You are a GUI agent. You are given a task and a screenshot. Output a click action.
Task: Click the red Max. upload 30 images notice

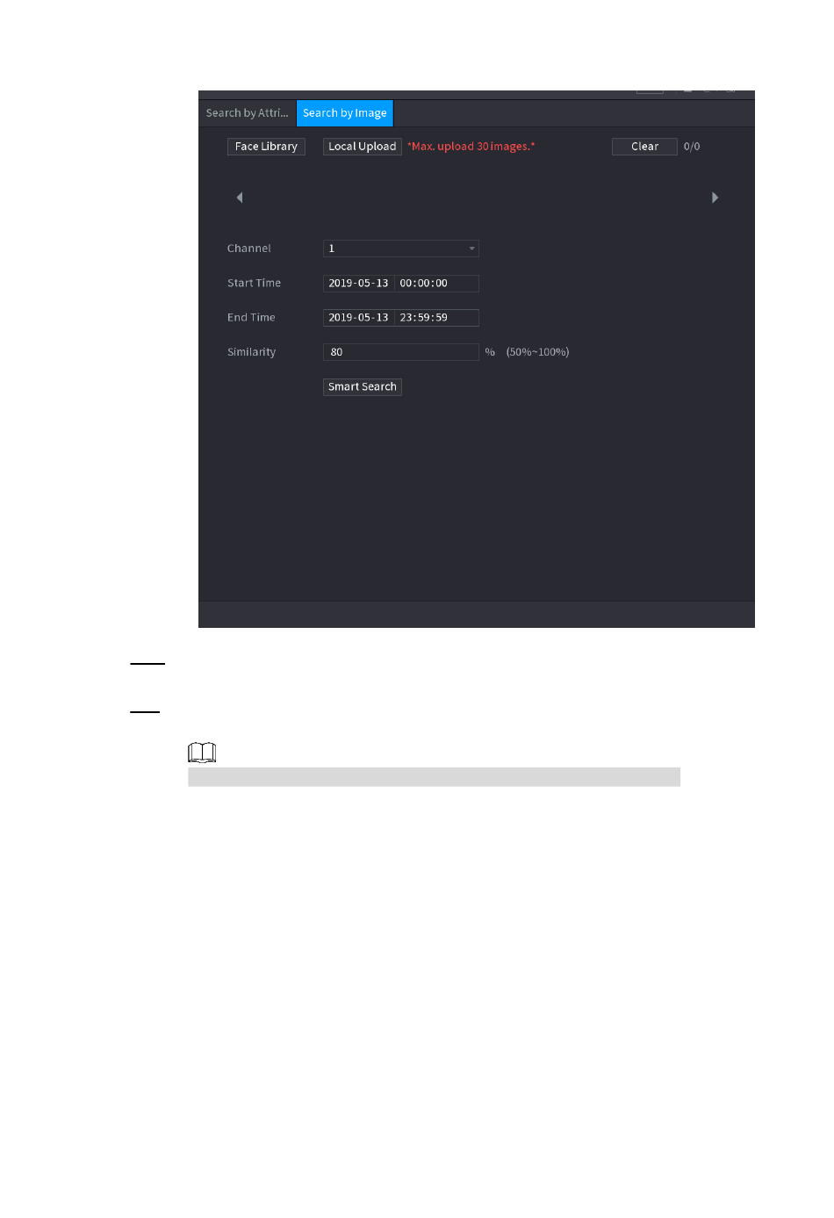[471, 147]
